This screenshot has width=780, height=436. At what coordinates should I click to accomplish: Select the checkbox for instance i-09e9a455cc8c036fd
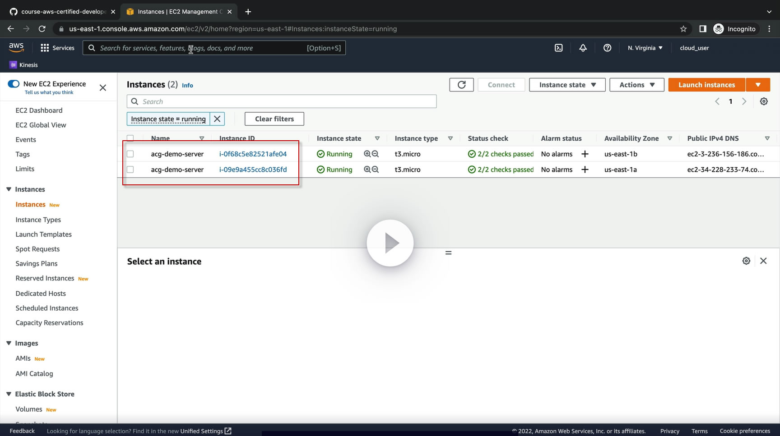[130, 170]
